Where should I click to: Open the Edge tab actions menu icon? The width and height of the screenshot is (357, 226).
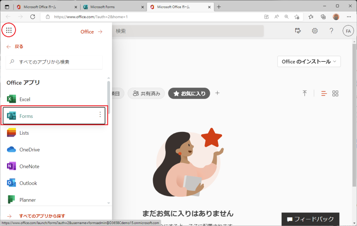(7, 7)
